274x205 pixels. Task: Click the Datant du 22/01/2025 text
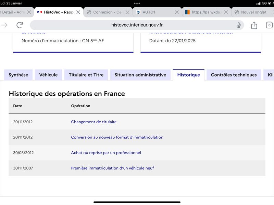[172, 41]
